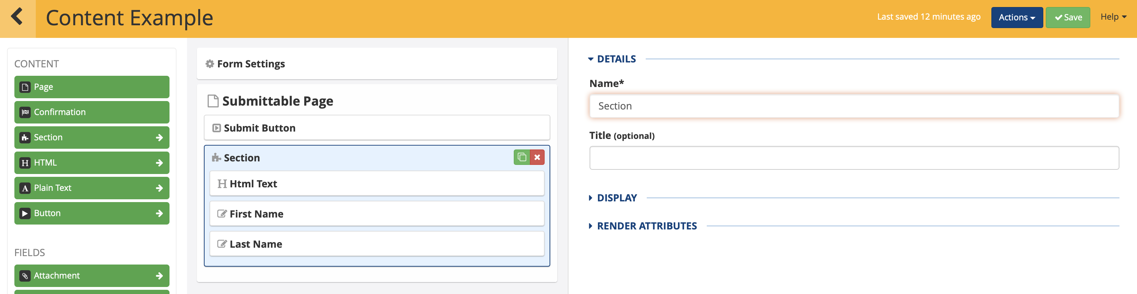
Task: Click the Attachment paperclip icon
Action: pos(25,276)
